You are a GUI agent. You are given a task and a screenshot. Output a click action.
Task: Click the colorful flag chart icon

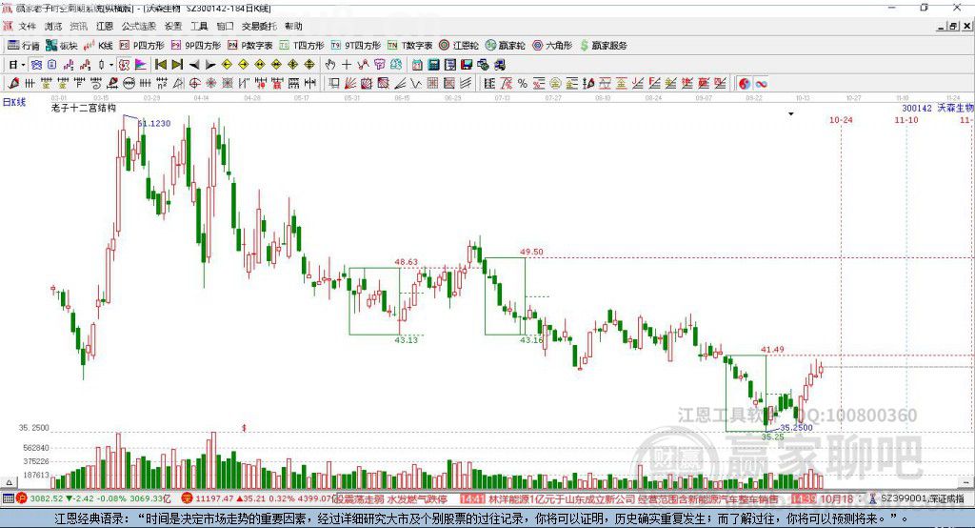click(x=141, y=65)
